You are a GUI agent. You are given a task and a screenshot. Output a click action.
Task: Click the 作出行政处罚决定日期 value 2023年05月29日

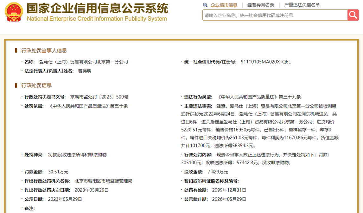(92, 190)
